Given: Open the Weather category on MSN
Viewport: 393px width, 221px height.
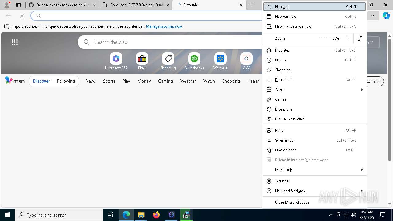Looking at the screenshot, I should pyautogui.click(x=188, y=81).
